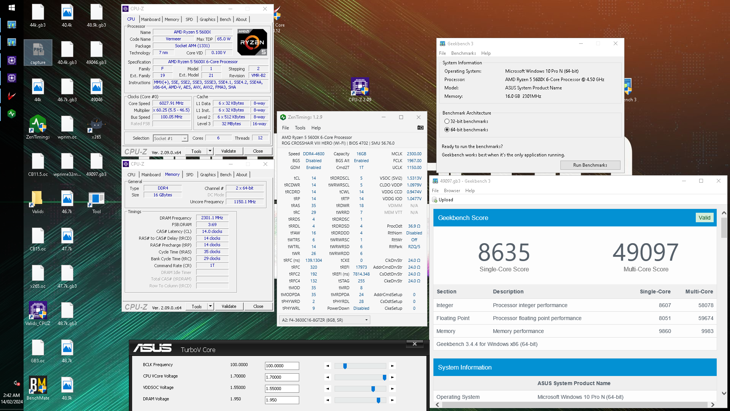730x411 pixels.
Task: Click the Valid badge in Geekbench Score
Action: [x=705, y=218]
